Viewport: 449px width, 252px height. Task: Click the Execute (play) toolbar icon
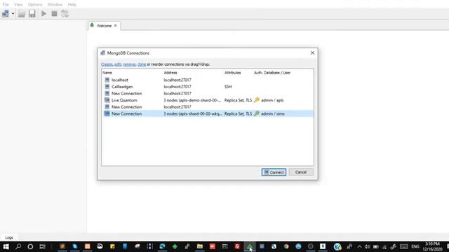tap(43, 13)
